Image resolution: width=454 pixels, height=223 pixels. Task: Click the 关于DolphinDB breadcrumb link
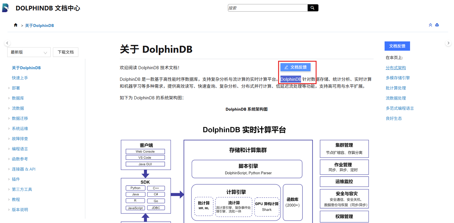[40, 25]
